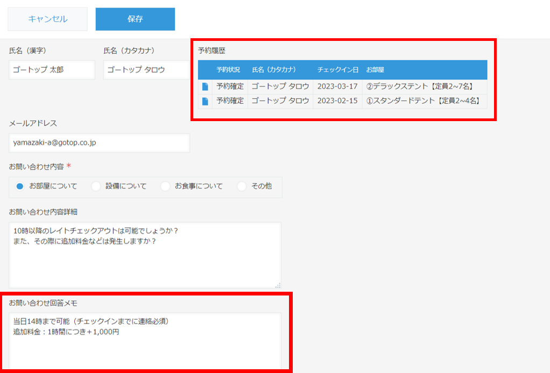Open record icon for 2023-03-17 reservation

coord(205,86)
